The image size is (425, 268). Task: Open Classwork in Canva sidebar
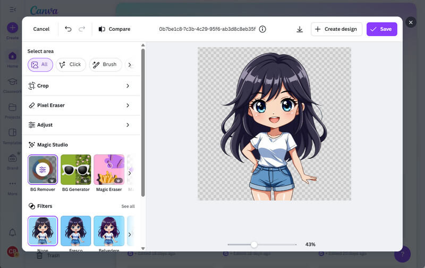click(x=12, y=85)
